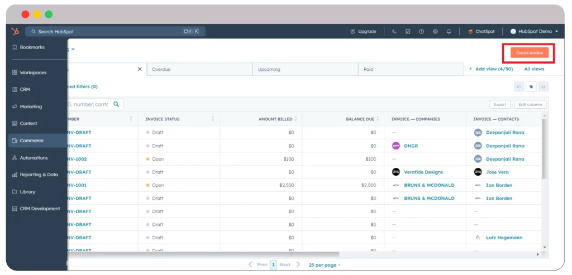Close the current view tab with X
The image size is (572, 275).
coord(140,69)
